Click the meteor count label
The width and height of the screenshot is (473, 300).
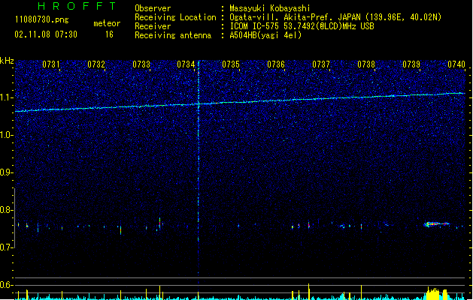click(x=107, y=23)
